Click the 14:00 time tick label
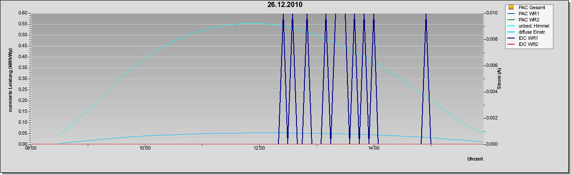 click(373, 149)
